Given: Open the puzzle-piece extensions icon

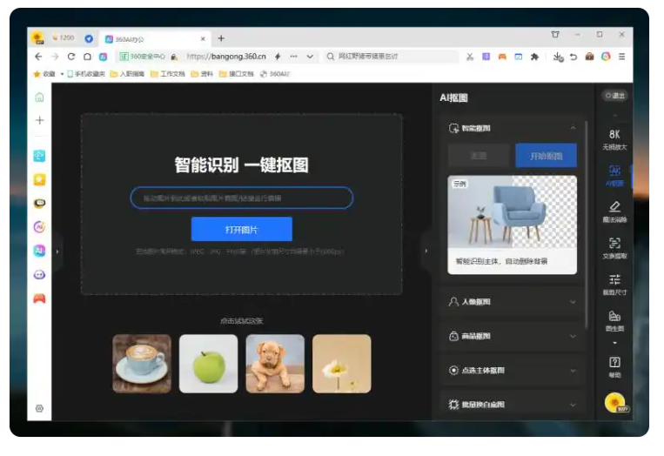Looking at the screenshot, I should coord(534,57).
